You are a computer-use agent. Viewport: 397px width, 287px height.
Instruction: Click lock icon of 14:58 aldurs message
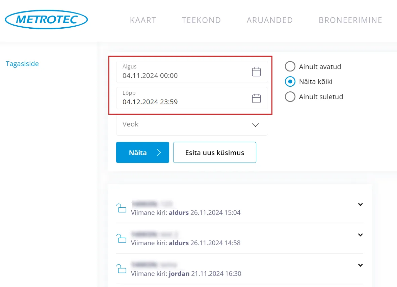121,238
